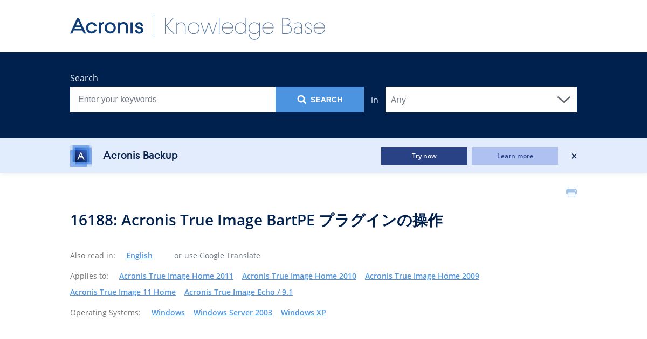The height and width of the screenshot is (339, 647).
Task: Click the 'Applies to:' label
Action: coord(89,276)
